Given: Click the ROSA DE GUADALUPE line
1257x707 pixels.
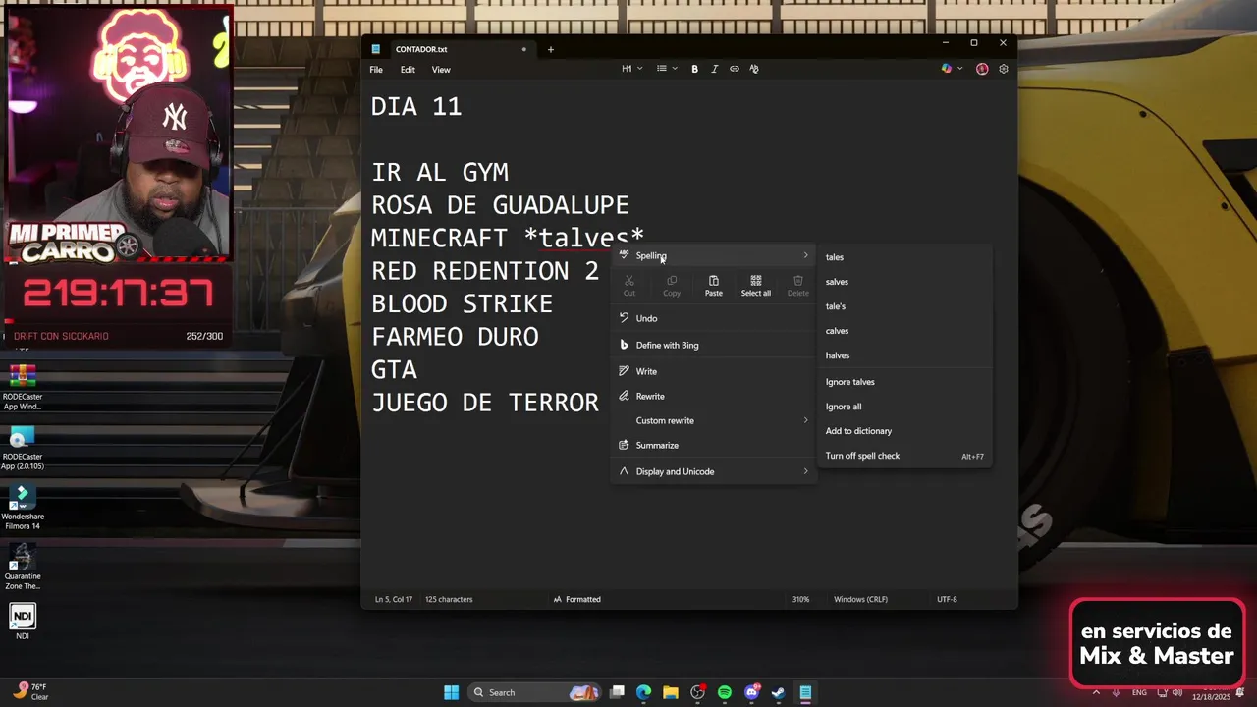Looking at the screenshot, I should tap(500, 205).
